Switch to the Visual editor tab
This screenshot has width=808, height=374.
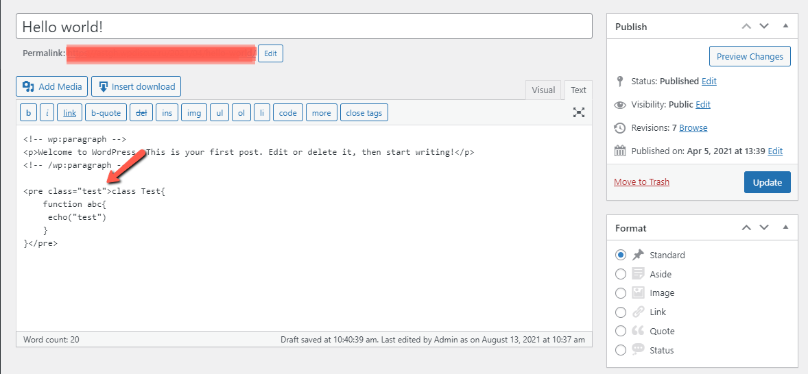click(x=543, y=90)
